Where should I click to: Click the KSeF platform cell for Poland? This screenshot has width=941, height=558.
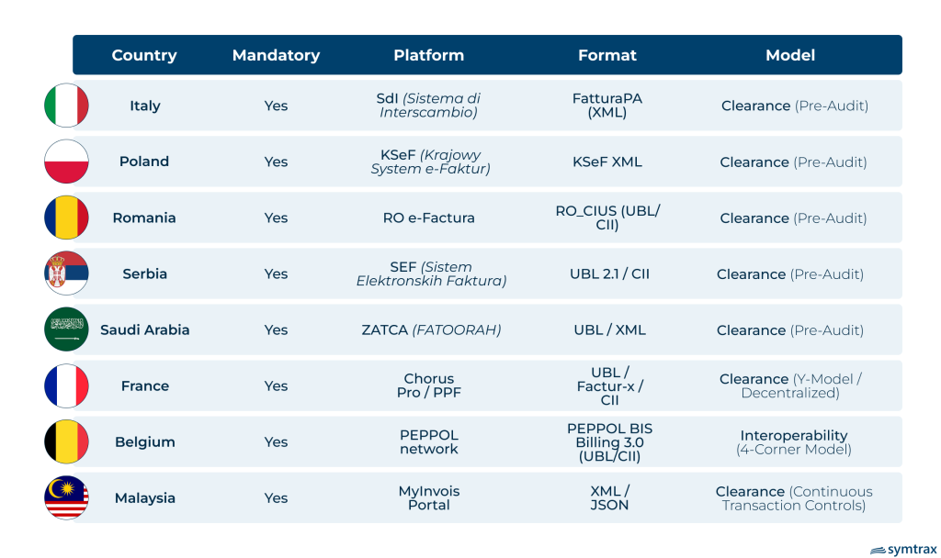[x=429, y=162]
